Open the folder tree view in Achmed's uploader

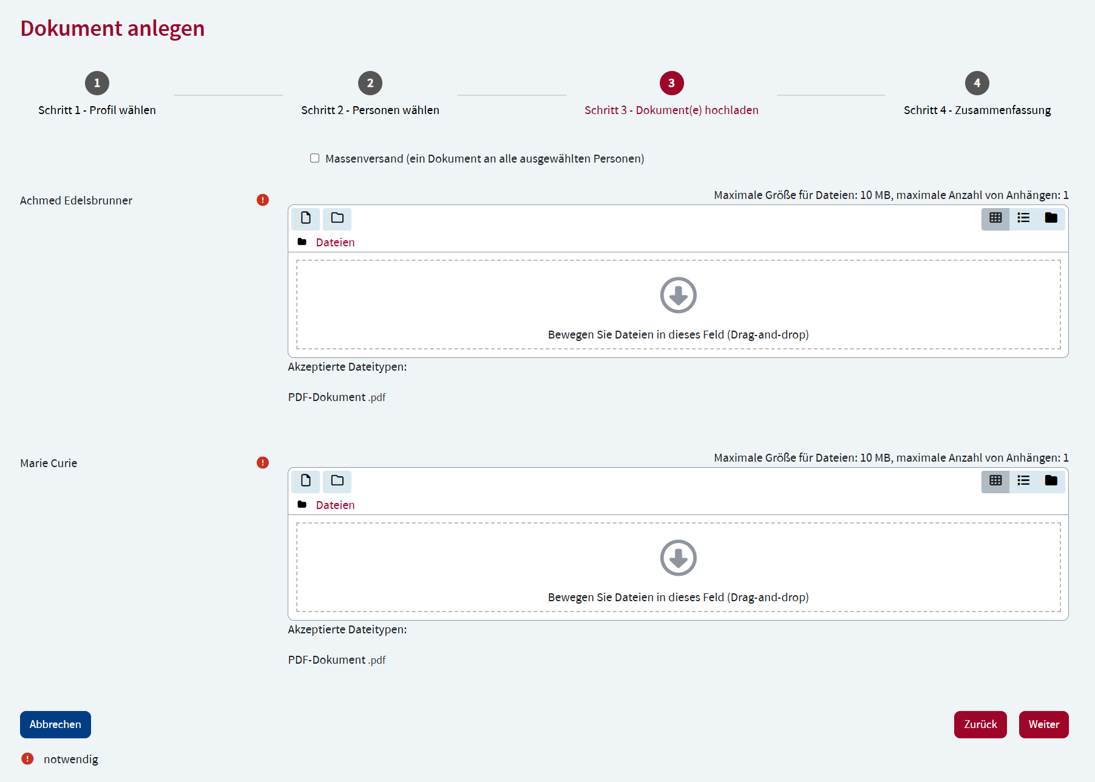[x=1052, y=219]
